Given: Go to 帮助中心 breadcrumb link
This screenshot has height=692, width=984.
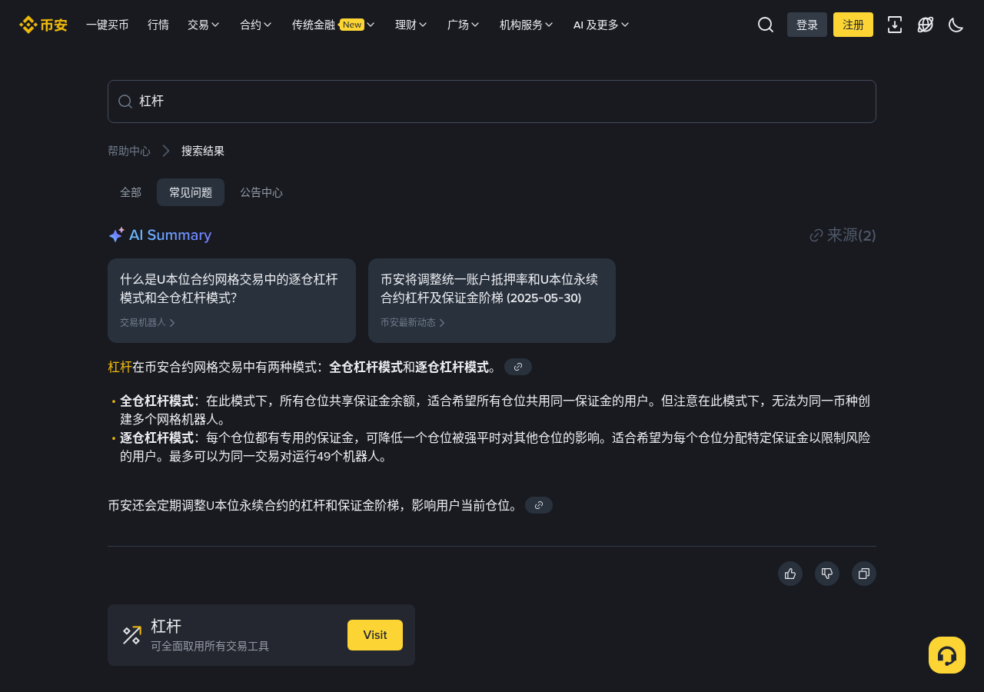Looking at the screenshot, I should 129,151.
